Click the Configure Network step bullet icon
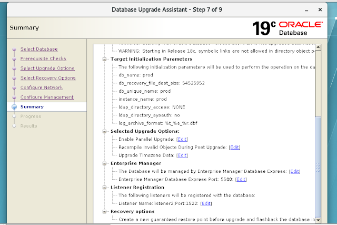337x225 pixels. click(14, 88)
